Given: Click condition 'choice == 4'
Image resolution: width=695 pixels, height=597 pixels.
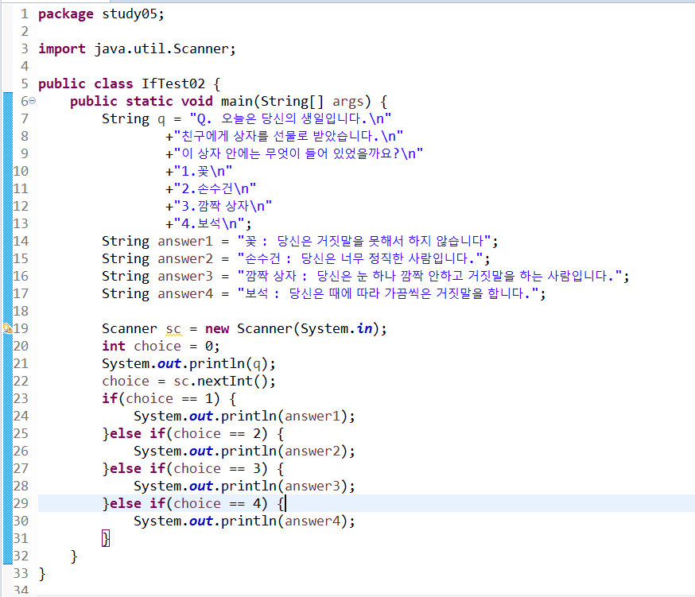Looking at the screenshot, I should tap(217, 504).
